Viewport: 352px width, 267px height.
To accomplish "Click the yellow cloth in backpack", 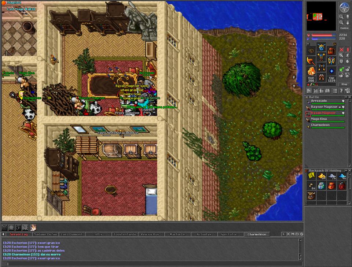I will [x=311, y=176].
